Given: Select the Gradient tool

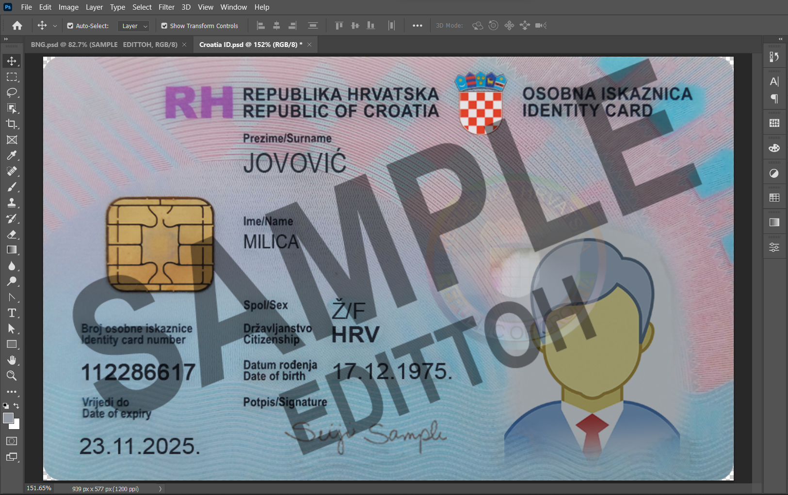Looking at the screenshot, I should tap(12, 250).
